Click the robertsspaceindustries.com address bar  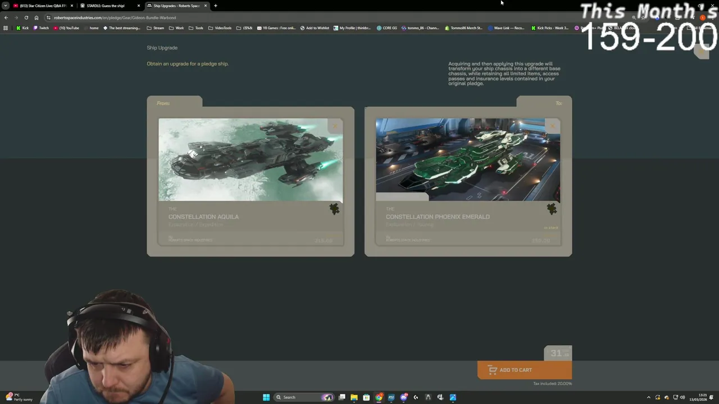(115, 17)
